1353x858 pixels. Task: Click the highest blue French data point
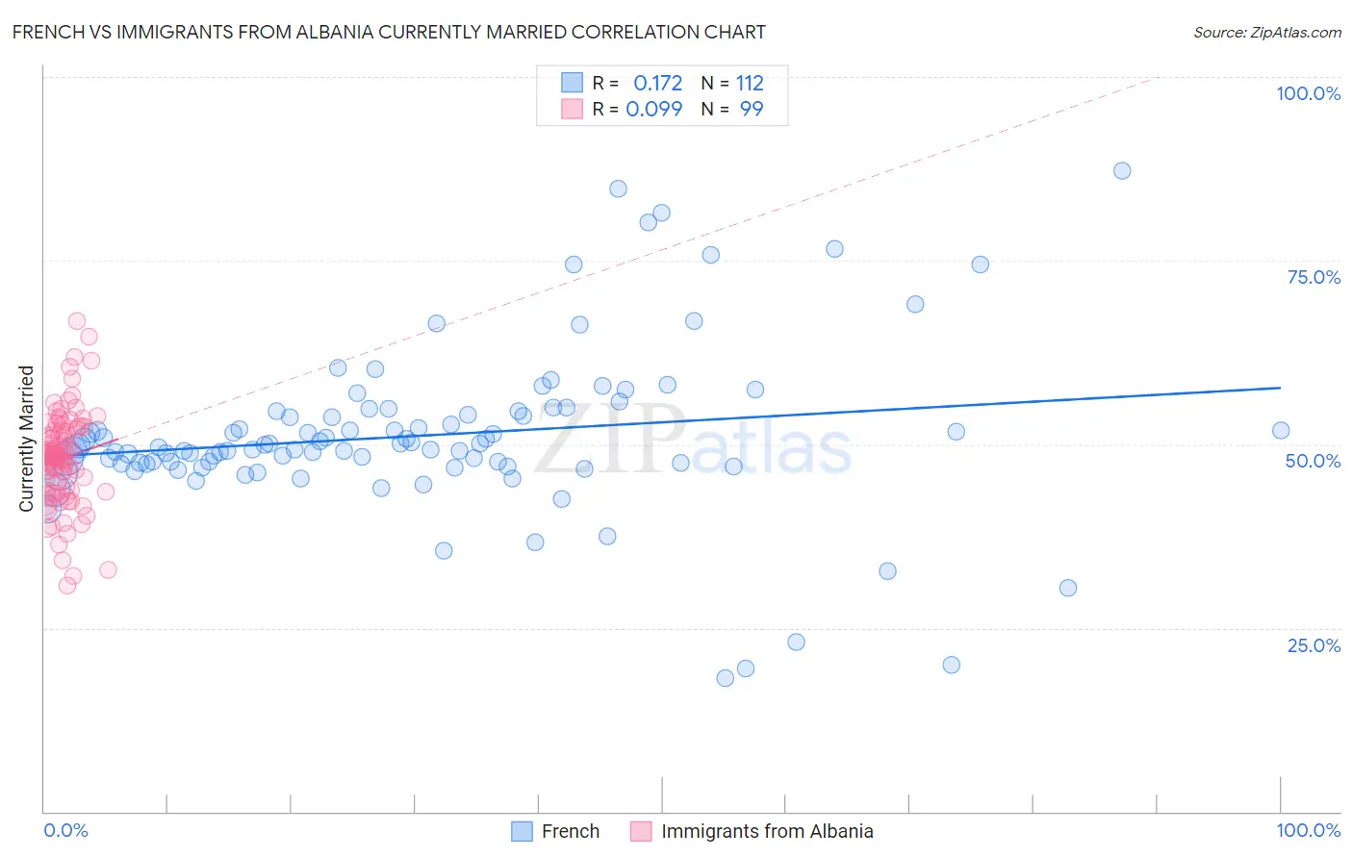point(1122,170)
